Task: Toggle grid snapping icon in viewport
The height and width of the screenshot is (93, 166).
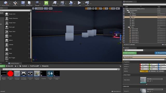Action: click(98, 9)
